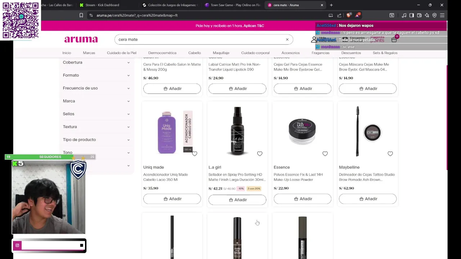Screen dimensions: 461x259
Task: Open the Essence loose powder product image
Action: [x=303, y=132]
